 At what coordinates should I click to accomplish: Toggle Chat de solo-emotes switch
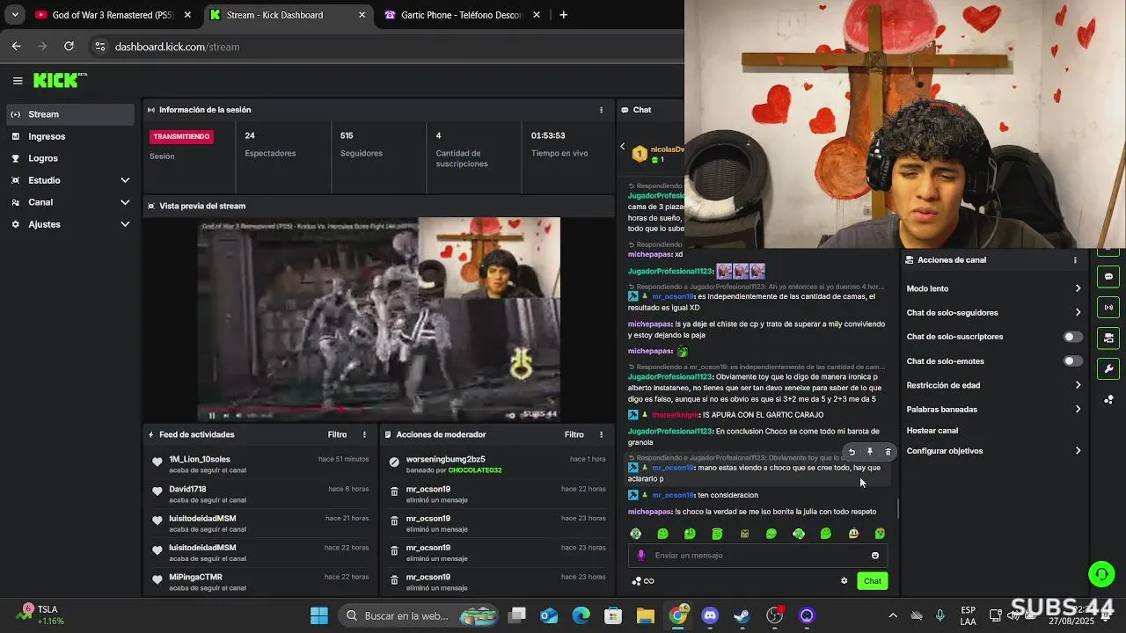click(1072, 361)
